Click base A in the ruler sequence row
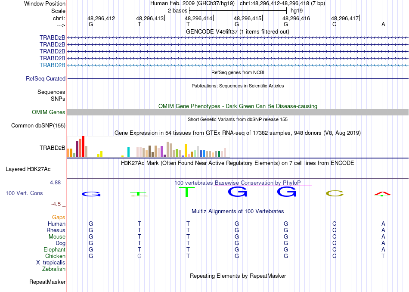The width and height of the screenshot is (409, 292). click(x=383, y=24)
